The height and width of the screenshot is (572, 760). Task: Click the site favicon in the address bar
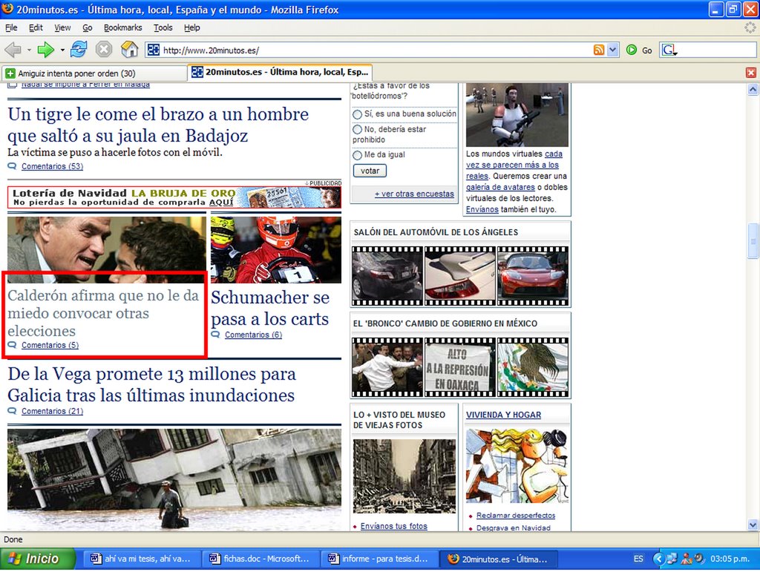point(153,50)
